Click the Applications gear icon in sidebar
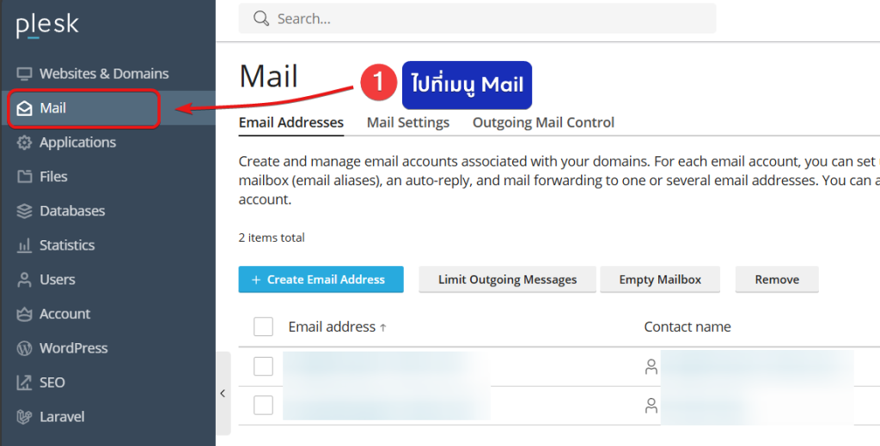Viewport: 880px width, 446px height. [x=24, y=142]
